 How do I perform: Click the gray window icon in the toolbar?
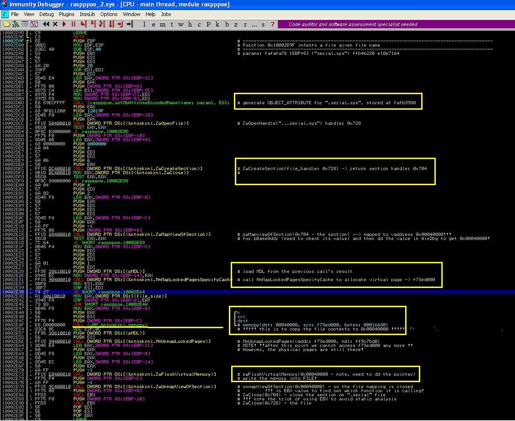25,24
